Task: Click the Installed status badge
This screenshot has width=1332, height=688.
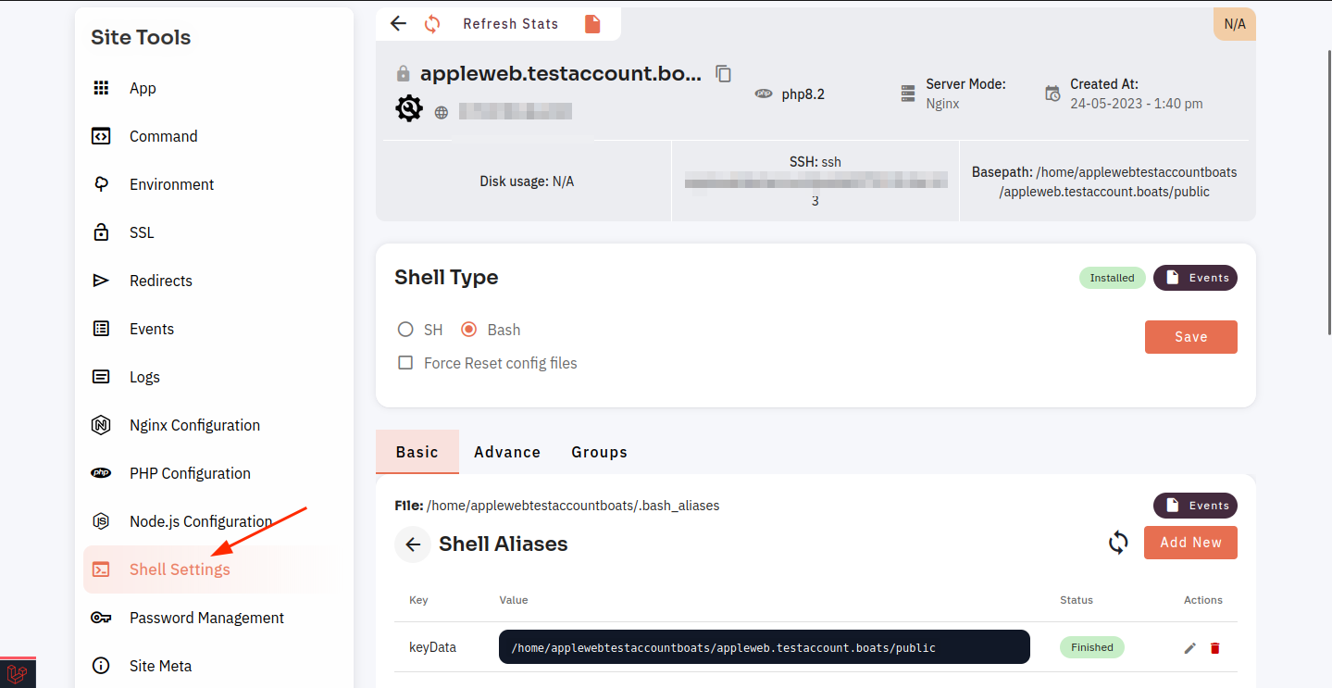Action: point(1112,278)
